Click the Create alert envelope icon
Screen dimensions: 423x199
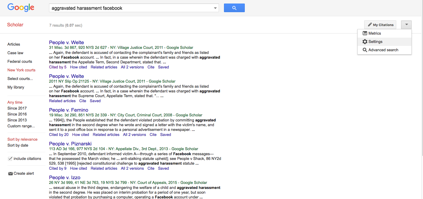pos(10,173)
